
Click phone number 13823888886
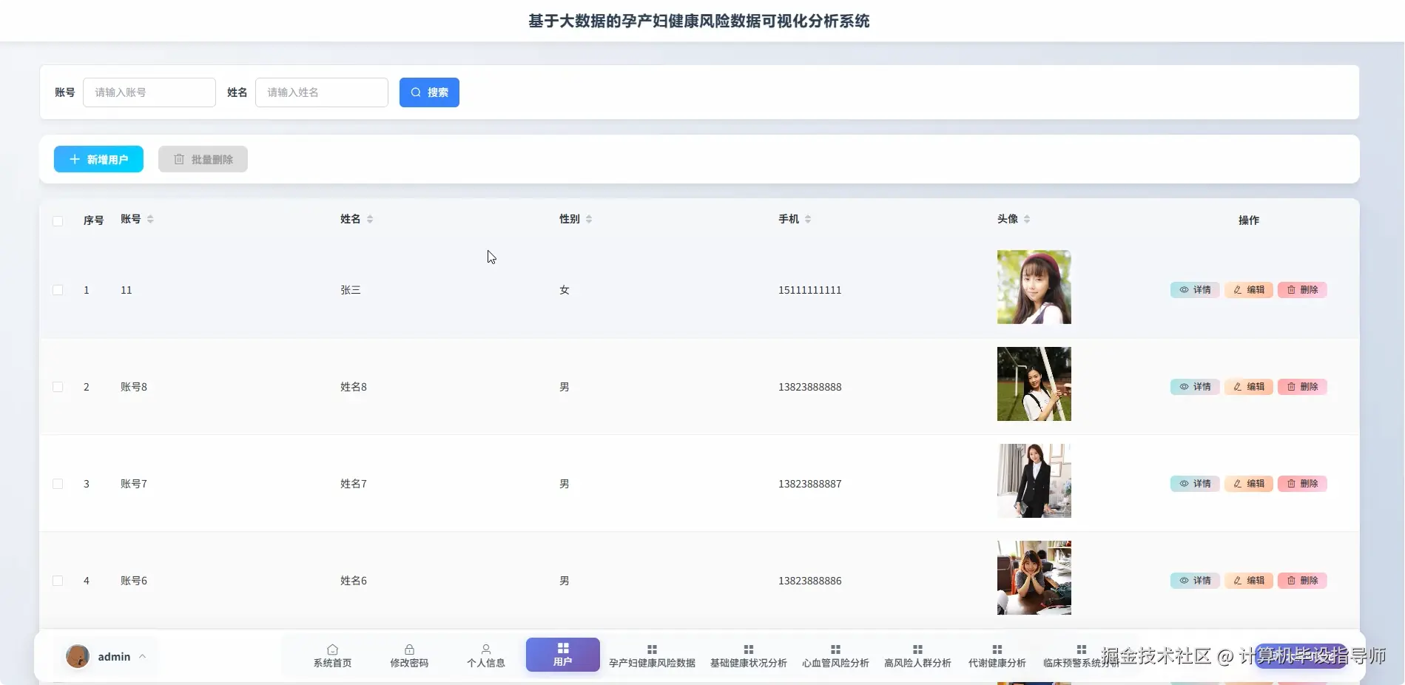click(810, 581)
